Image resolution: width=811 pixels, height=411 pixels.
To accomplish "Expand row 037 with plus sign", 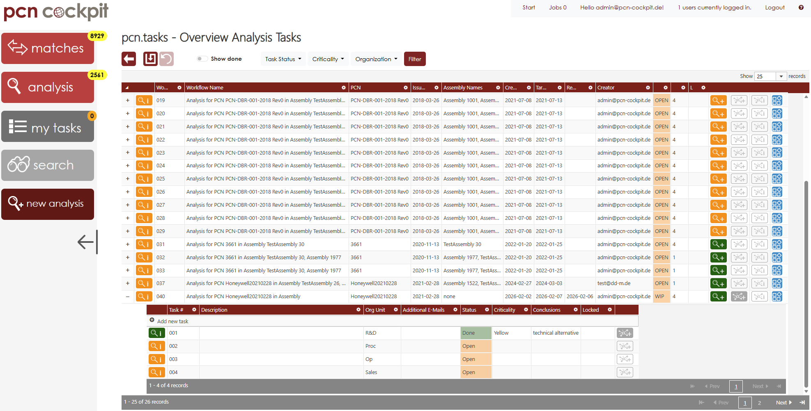I will pos(128,283).
